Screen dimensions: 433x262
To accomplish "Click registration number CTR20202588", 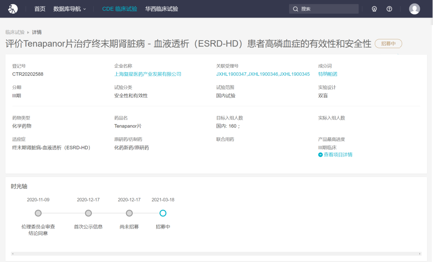I will (x=28, y=74).
